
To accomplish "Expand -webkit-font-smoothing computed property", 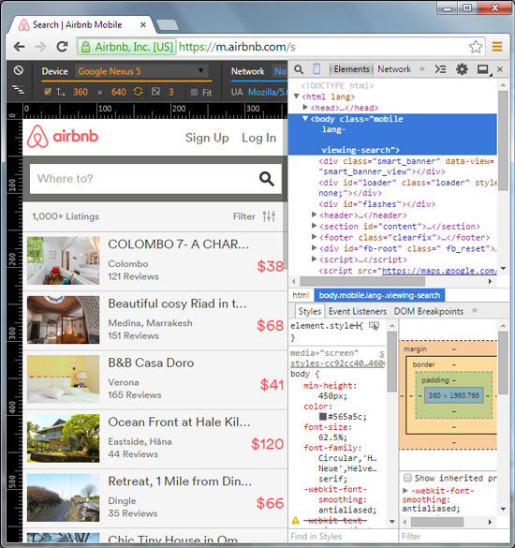I will [405, 490].
